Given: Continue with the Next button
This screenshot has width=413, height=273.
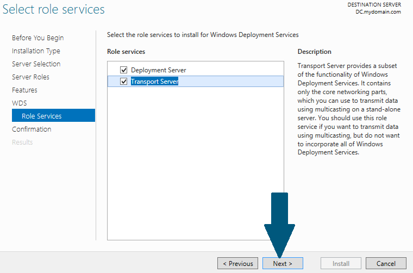Looking at the screenshot, I should pyautogui.click(x=283, y=263).
